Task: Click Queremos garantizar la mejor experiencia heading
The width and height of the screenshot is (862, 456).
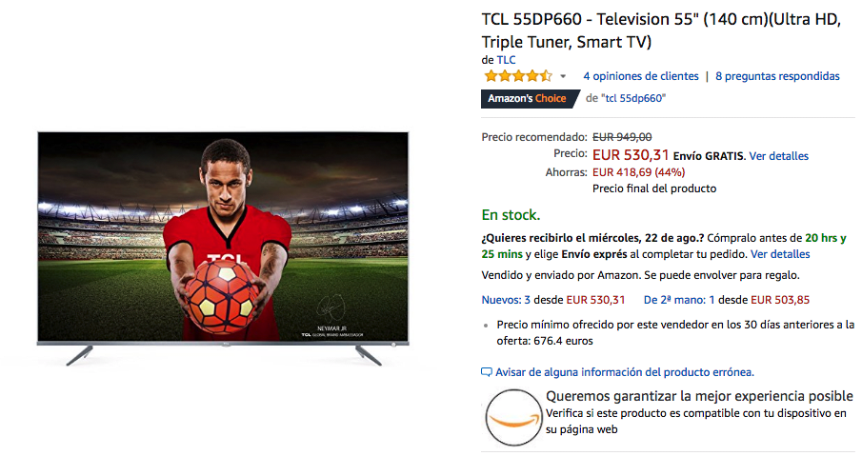Action: click(699, 396)
